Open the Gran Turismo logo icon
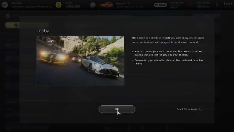The width and height of the screenshot is (234, 132). [5, 5]
